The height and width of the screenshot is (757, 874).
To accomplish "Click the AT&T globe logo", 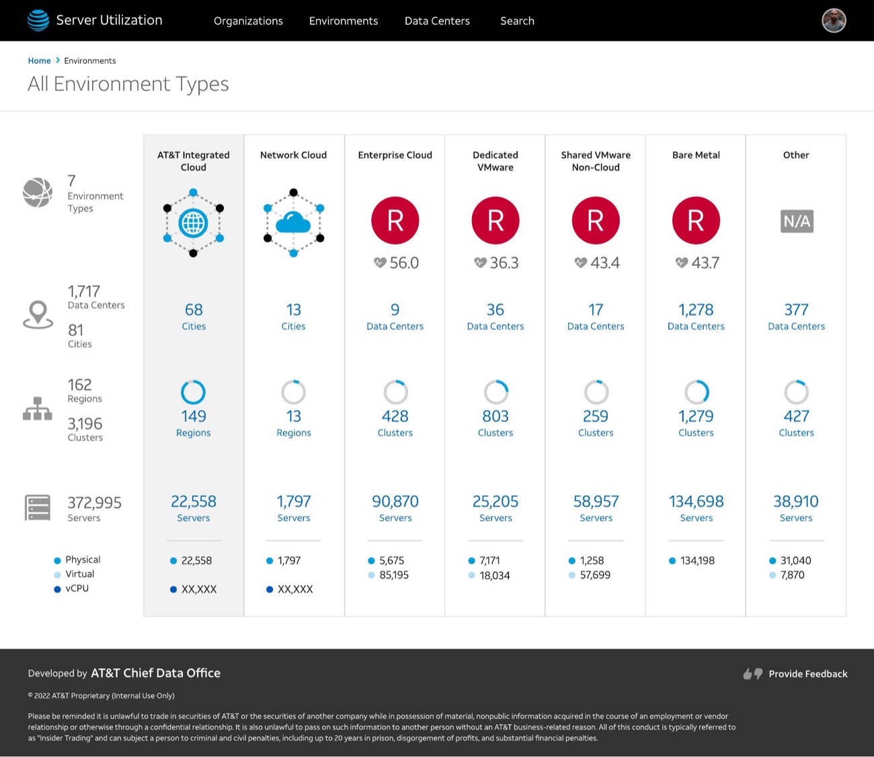I will click(x=38, y=20).
